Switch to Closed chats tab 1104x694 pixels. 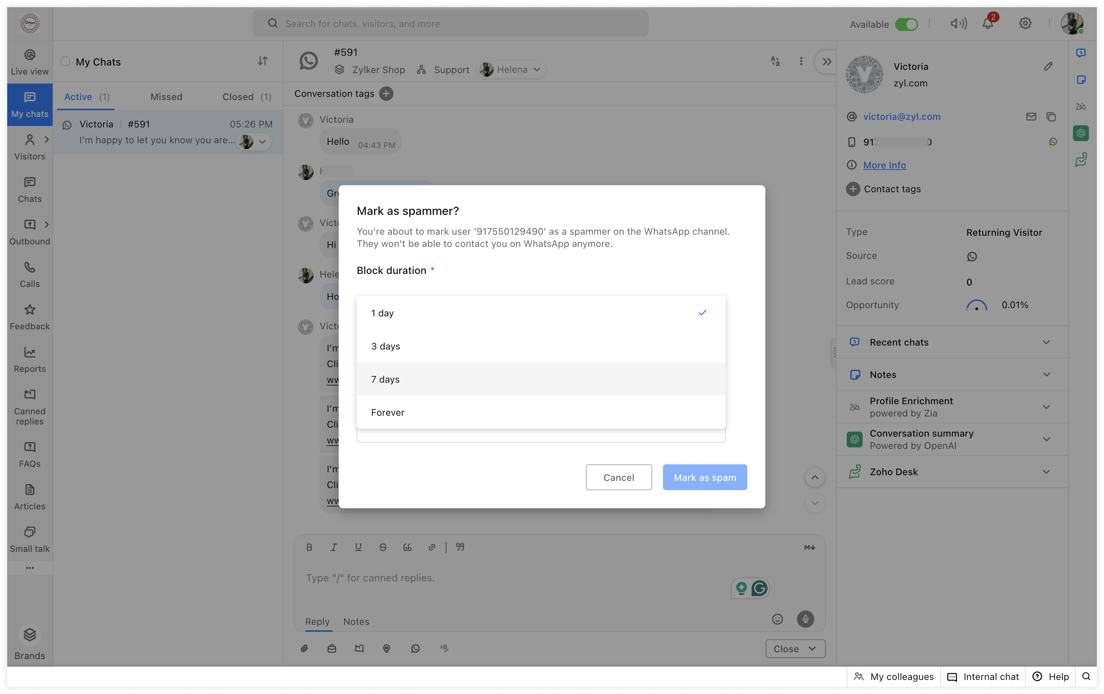(247, 97)
